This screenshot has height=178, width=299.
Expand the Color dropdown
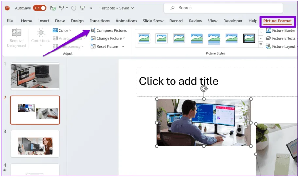[x=62, y=30]
